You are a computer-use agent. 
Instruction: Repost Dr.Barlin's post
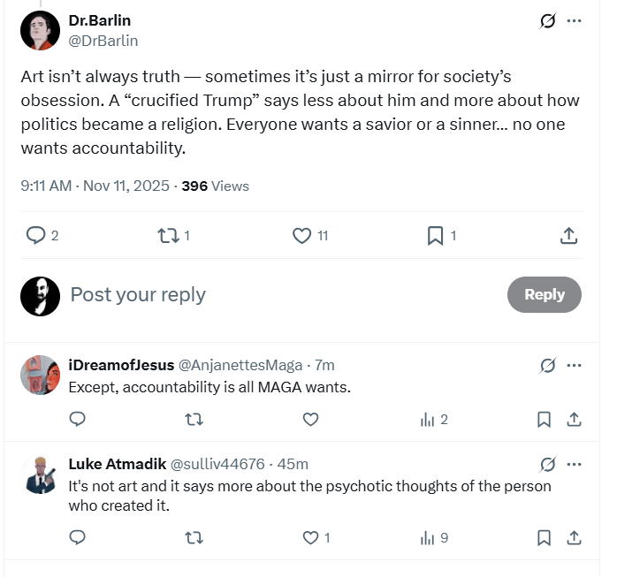(167, 235)
